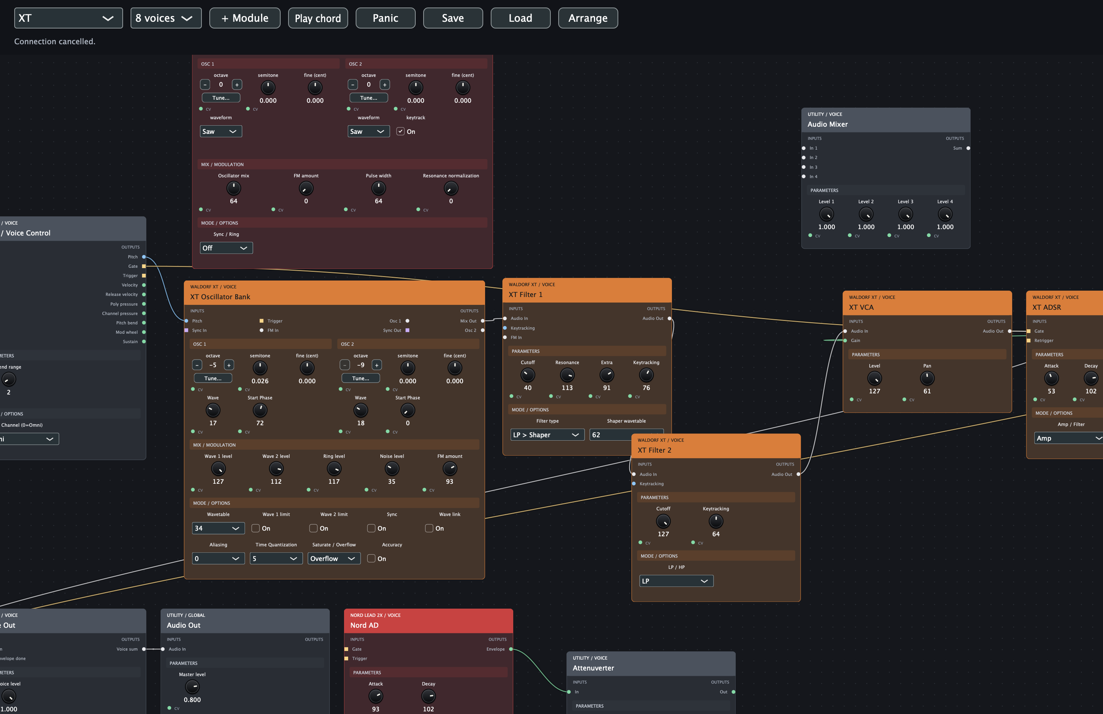The height and width of the screenshot is (714, 1103).
Task: Click the + Module button
Action: coord(245,18)
